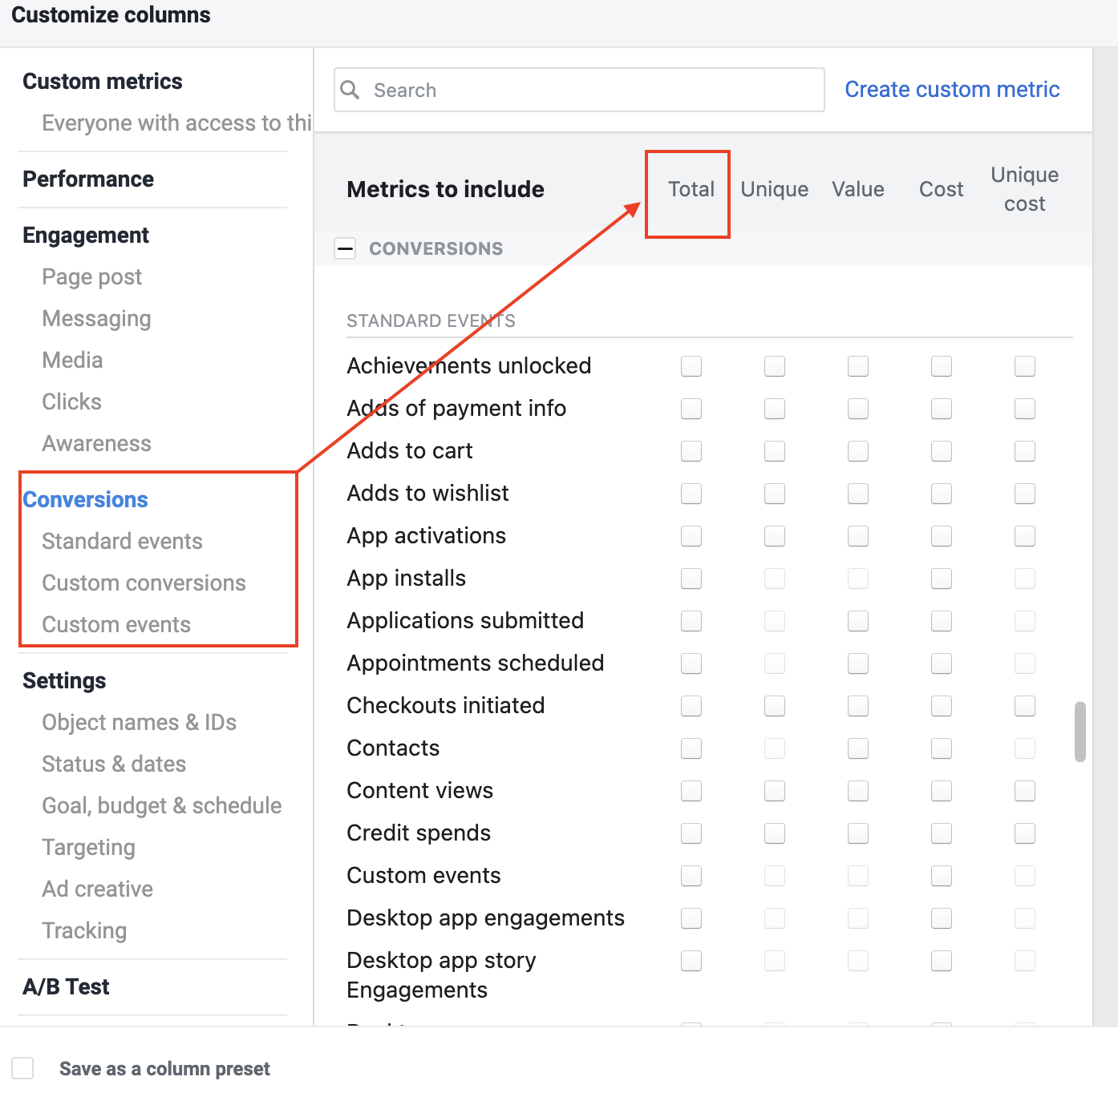This screenshot has width=1118, height=1109.
Task: Jump to A/B Test section
Action: click(x=66, y=986)
